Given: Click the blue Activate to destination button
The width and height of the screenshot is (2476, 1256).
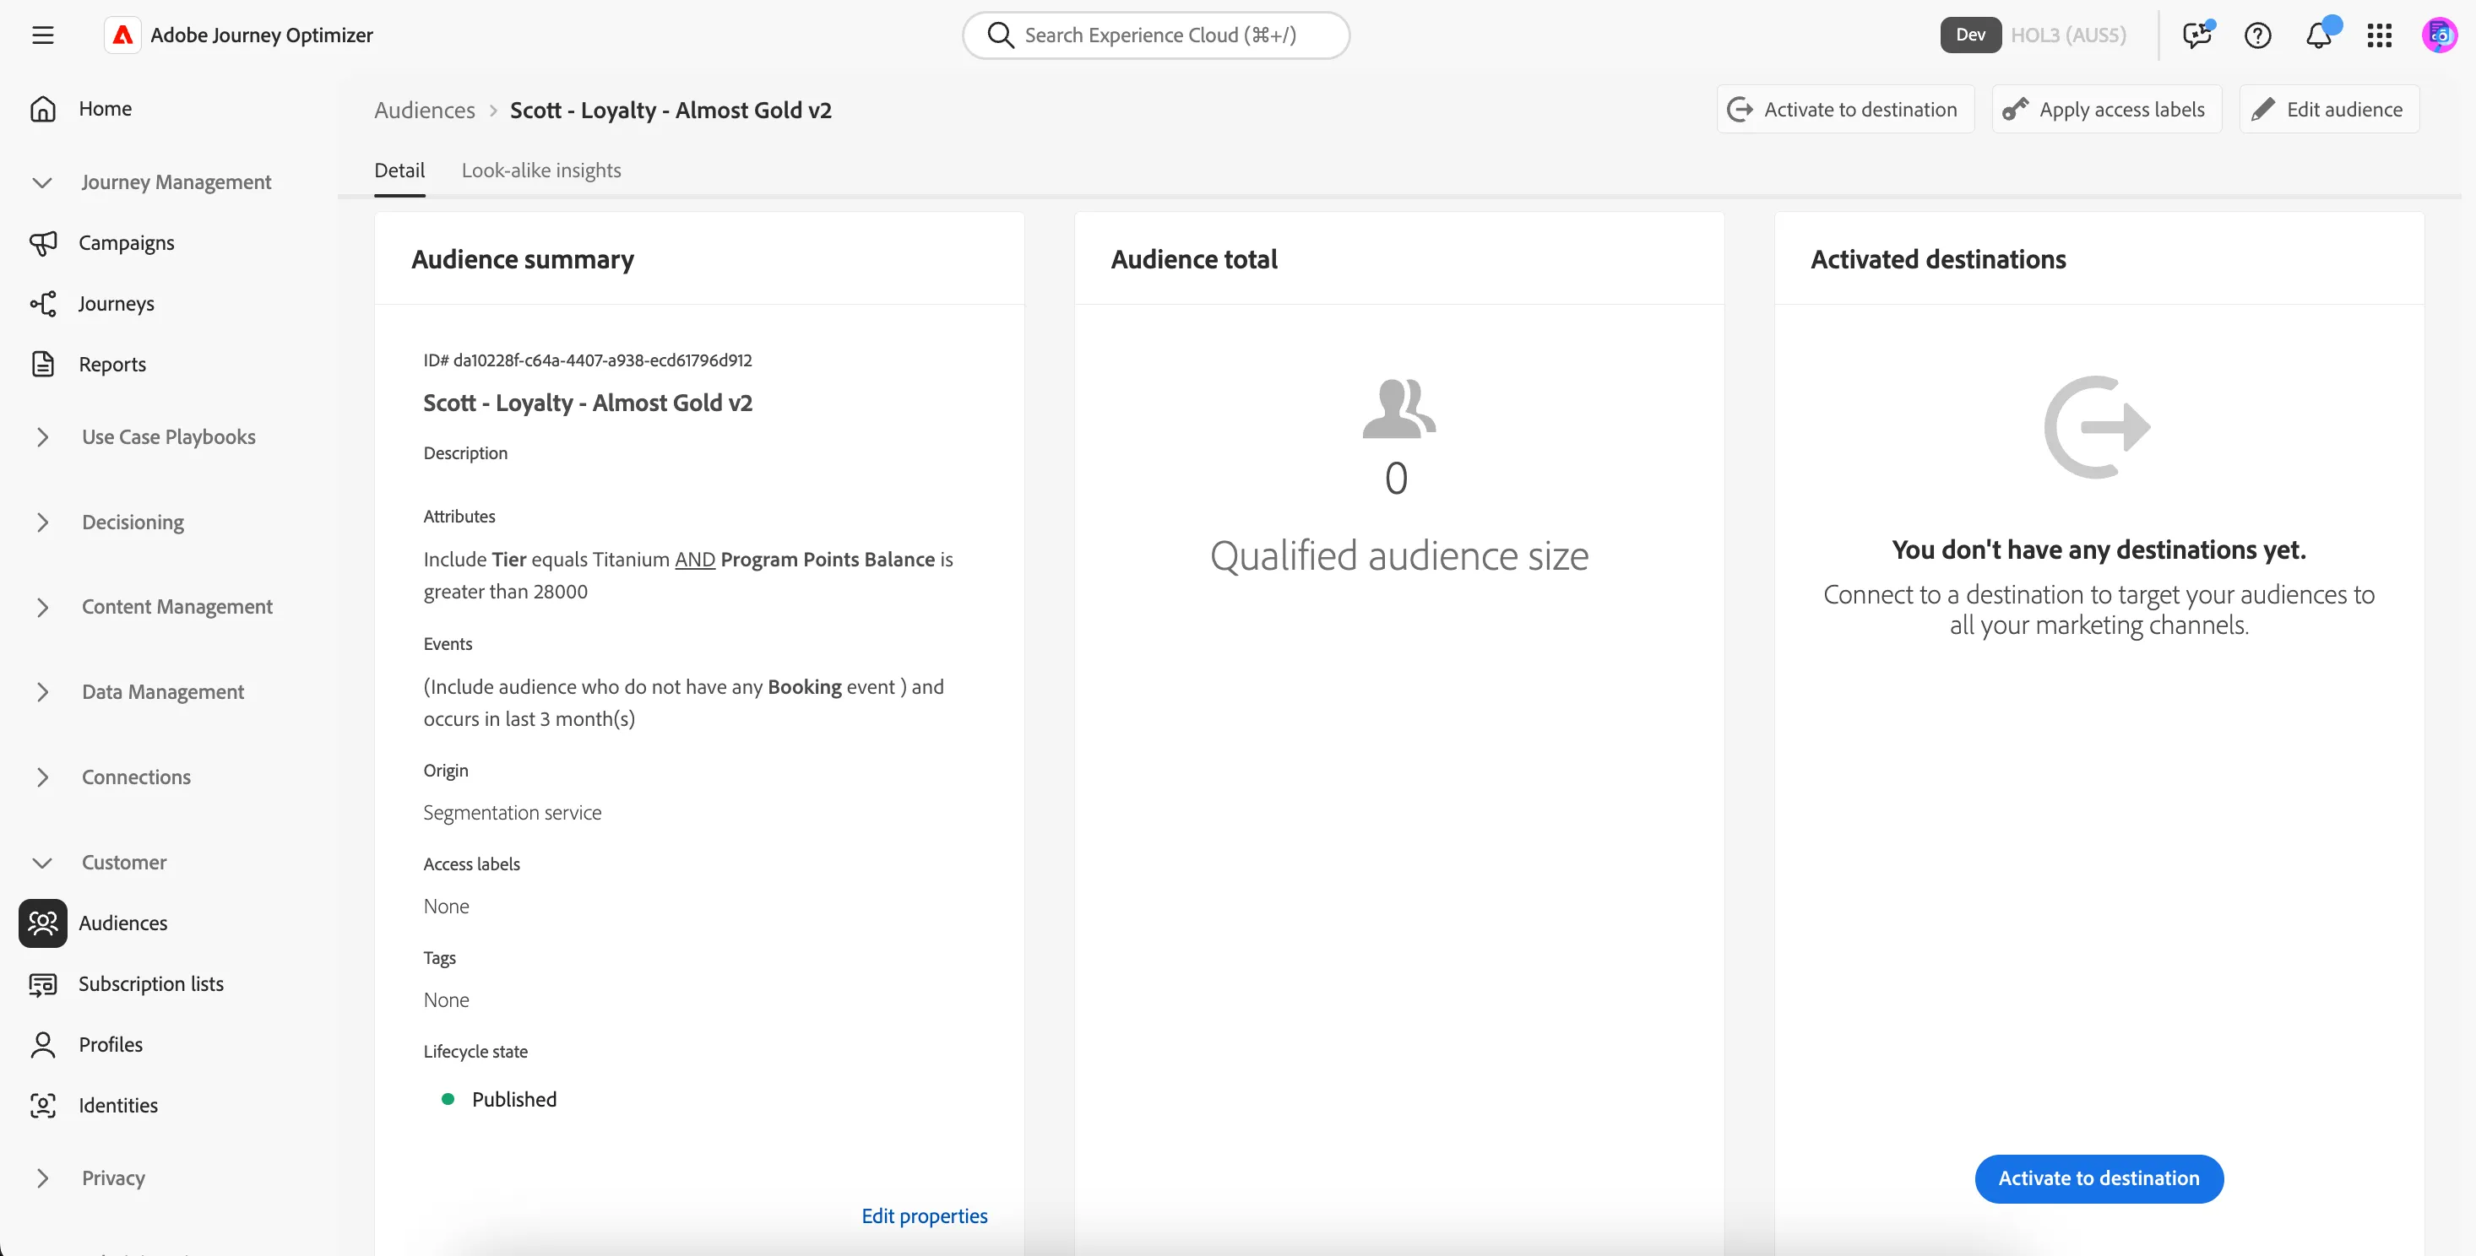Looking at the screenshot, I should 2099,1179.
